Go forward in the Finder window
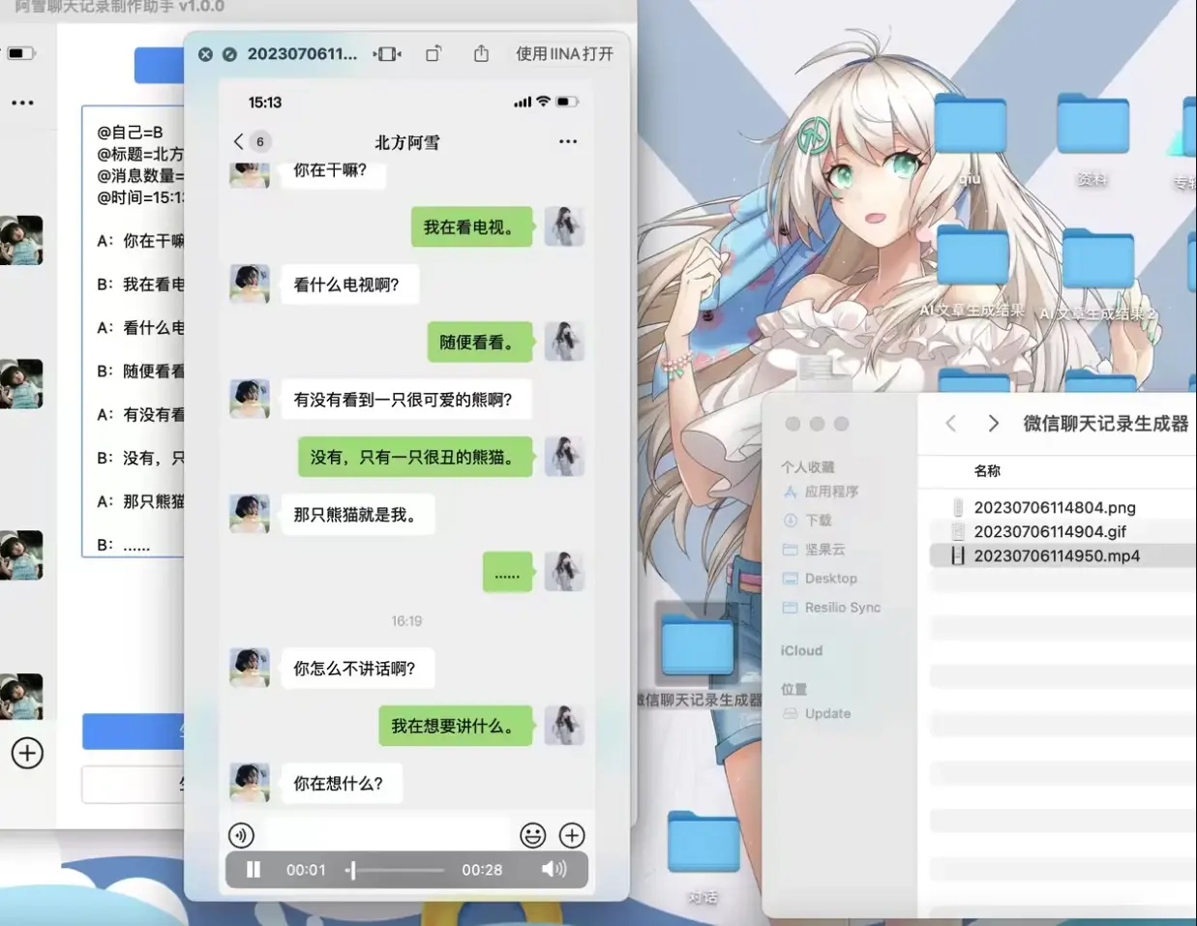The image size is (1197, 926). 993,423
